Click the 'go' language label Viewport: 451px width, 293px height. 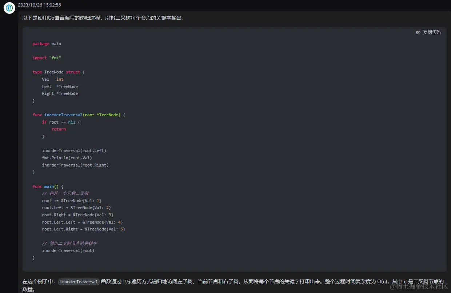pos(418,32)
